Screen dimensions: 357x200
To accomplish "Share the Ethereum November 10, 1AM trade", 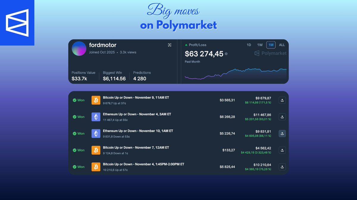I will [282, 133].
